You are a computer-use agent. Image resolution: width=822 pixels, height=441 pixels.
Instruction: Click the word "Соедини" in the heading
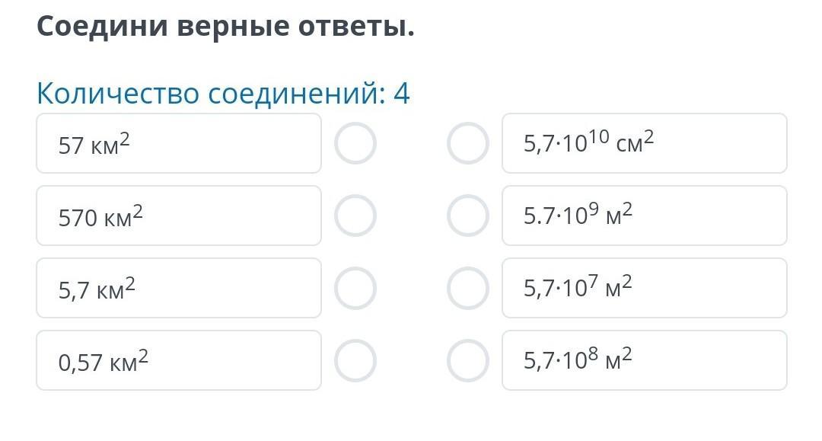[x=101, y=27]
